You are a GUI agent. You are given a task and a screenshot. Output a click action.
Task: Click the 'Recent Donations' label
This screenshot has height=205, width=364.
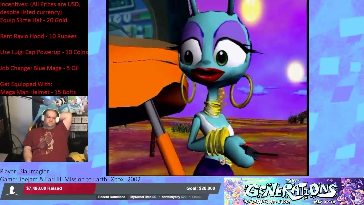[111, 197]
